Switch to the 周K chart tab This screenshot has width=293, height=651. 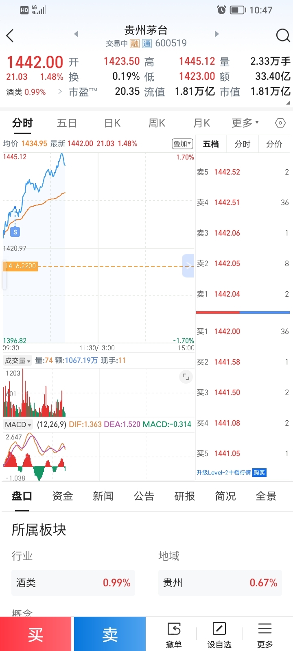click(157, 123)
